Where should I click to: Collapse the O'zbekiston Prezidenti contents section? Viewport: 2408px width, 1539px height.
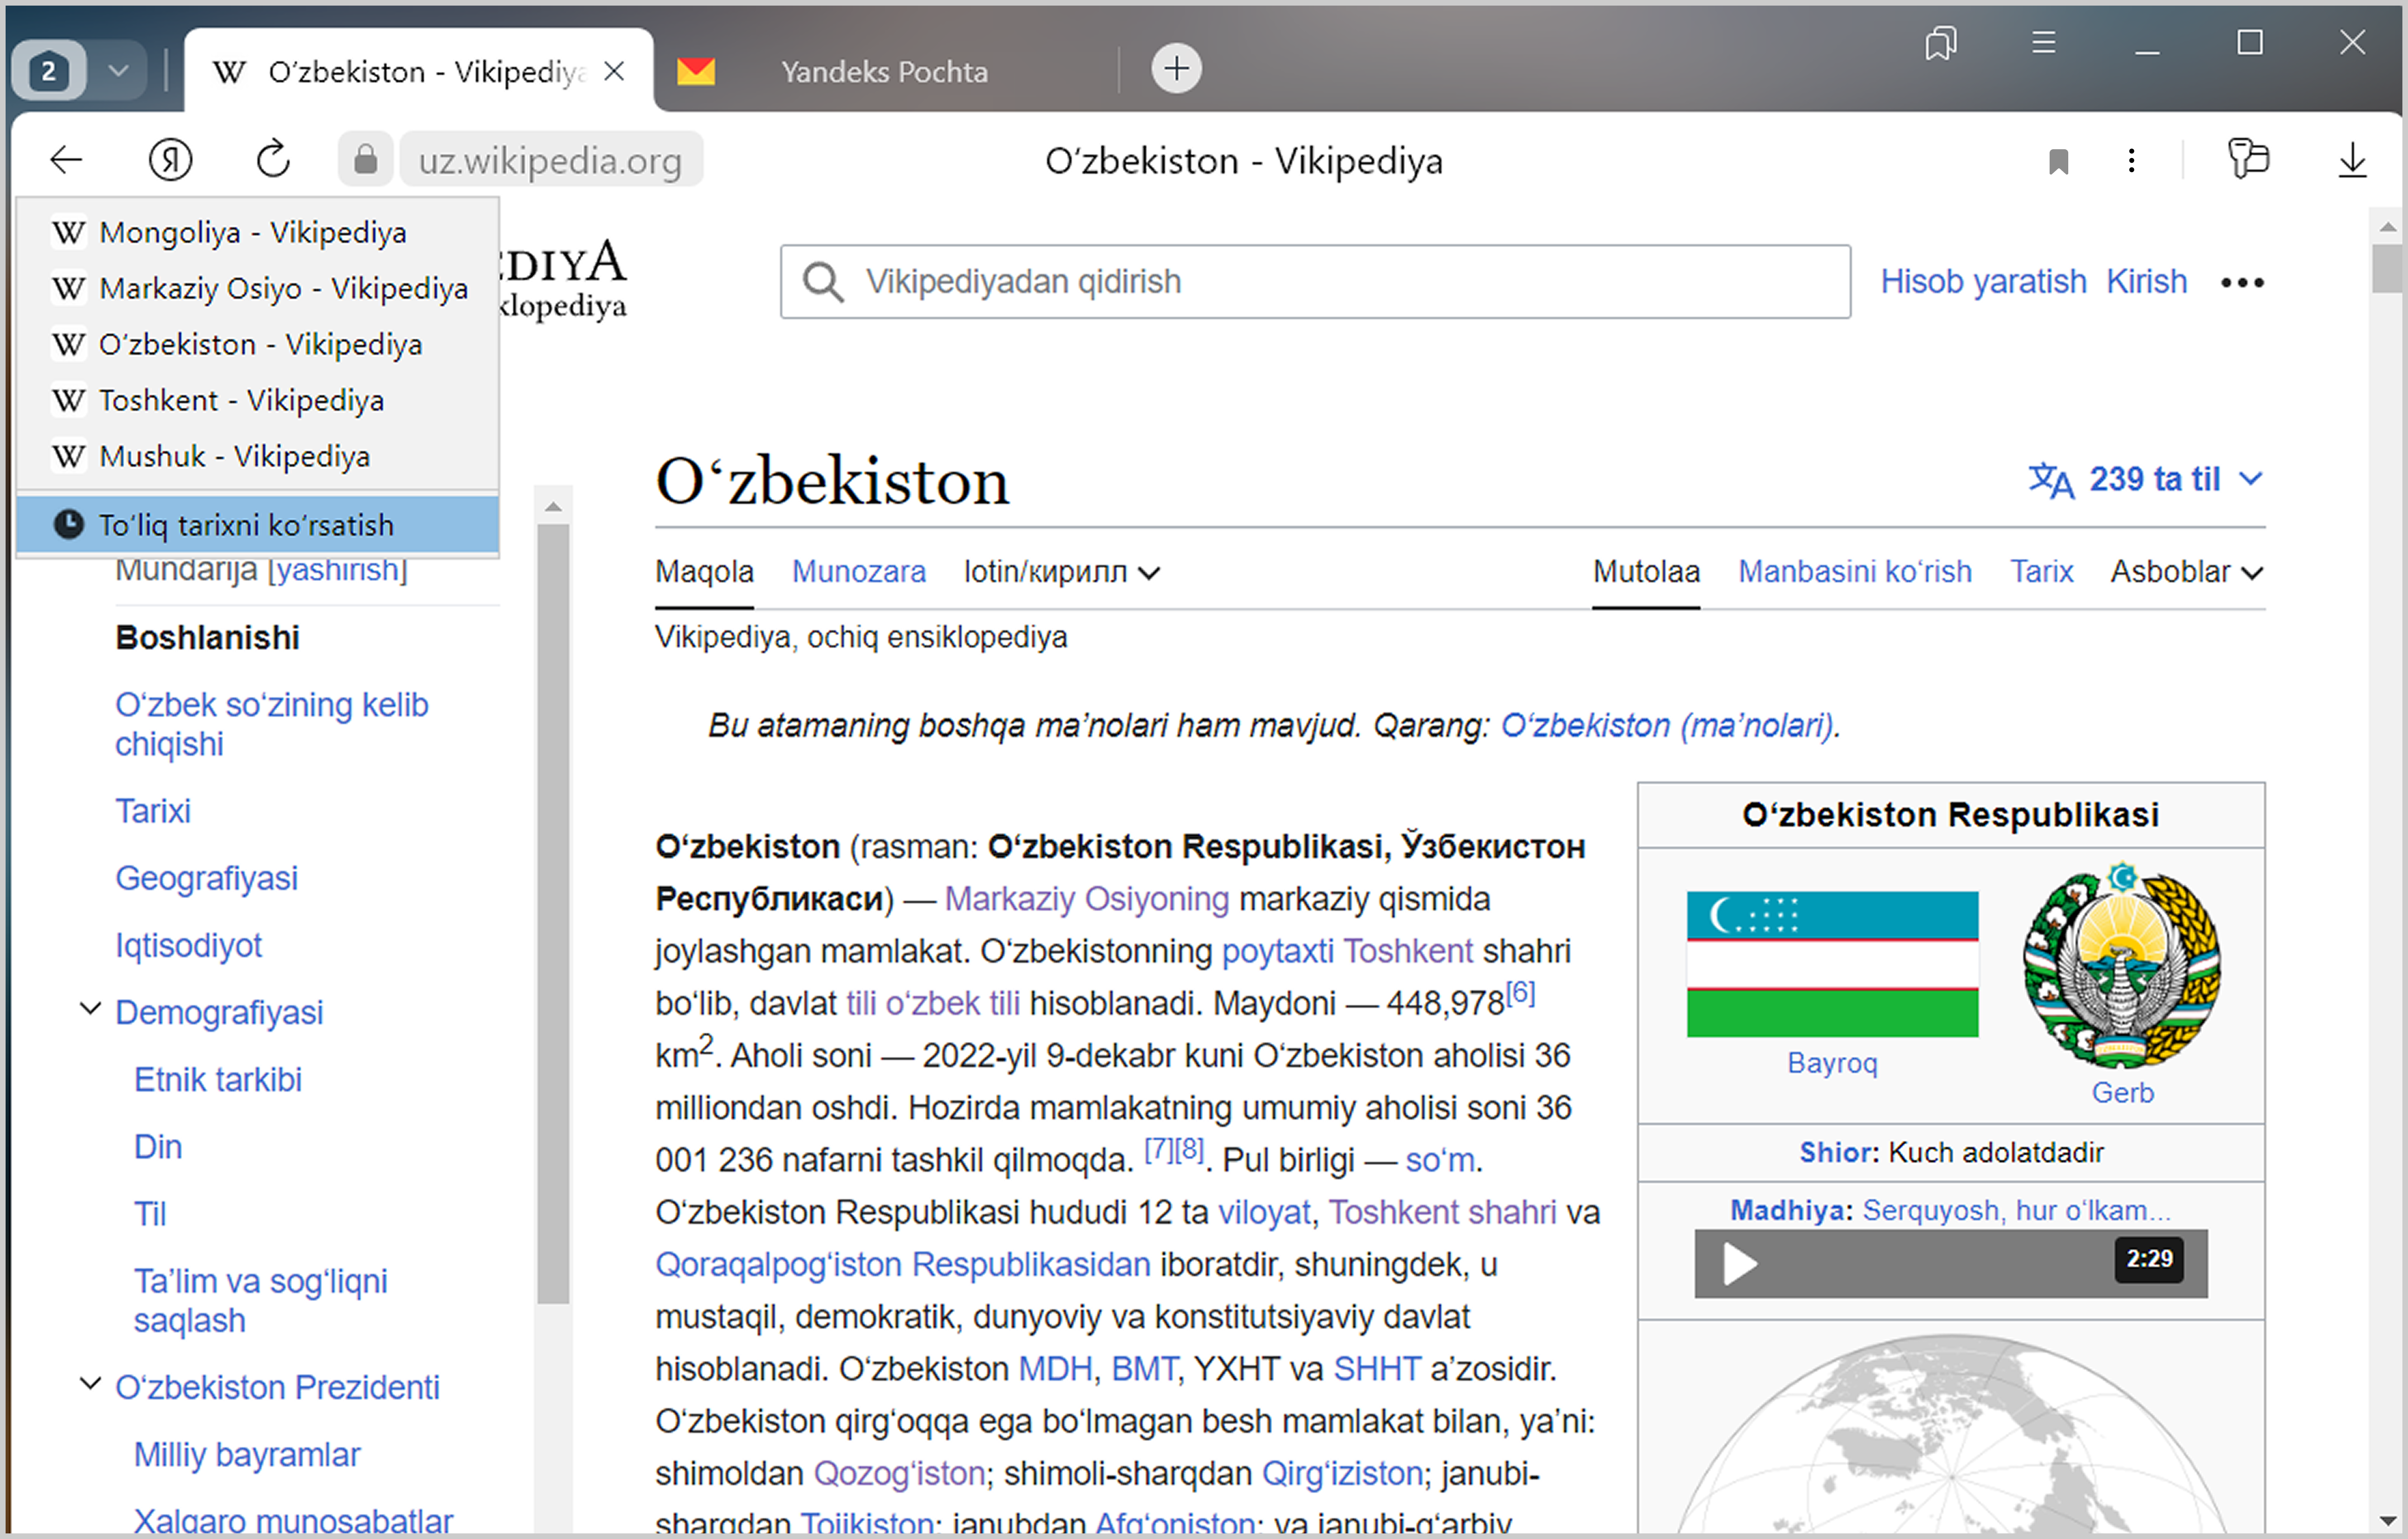coord(90,1384)
